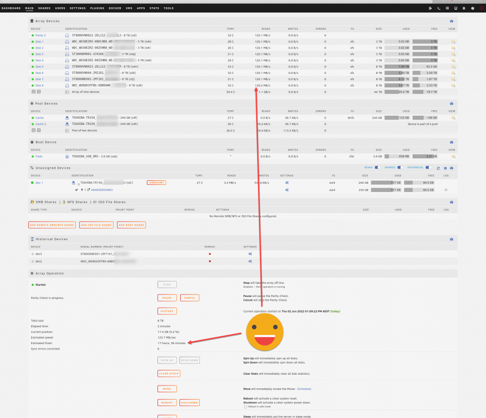Pause the running parity check
486x418 pixels.
click(167, 298)
